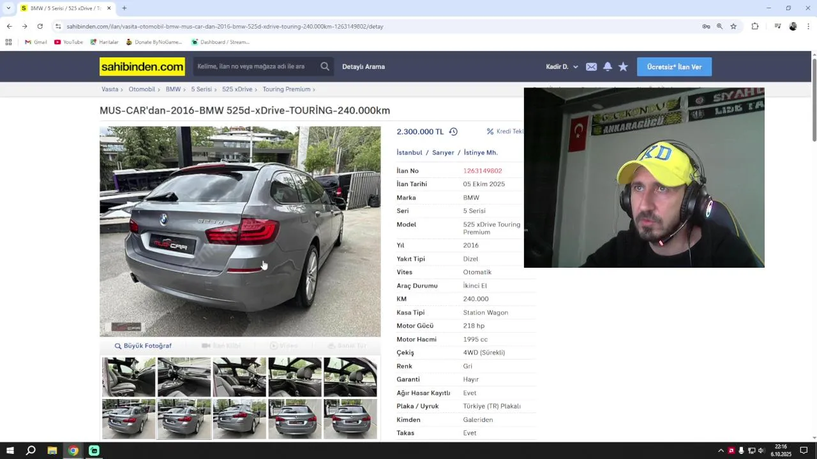This screenshot has height=459, width=817.
Task: Open media controls icon in Chrome toolbar
Action: click(x=777, y=26)
